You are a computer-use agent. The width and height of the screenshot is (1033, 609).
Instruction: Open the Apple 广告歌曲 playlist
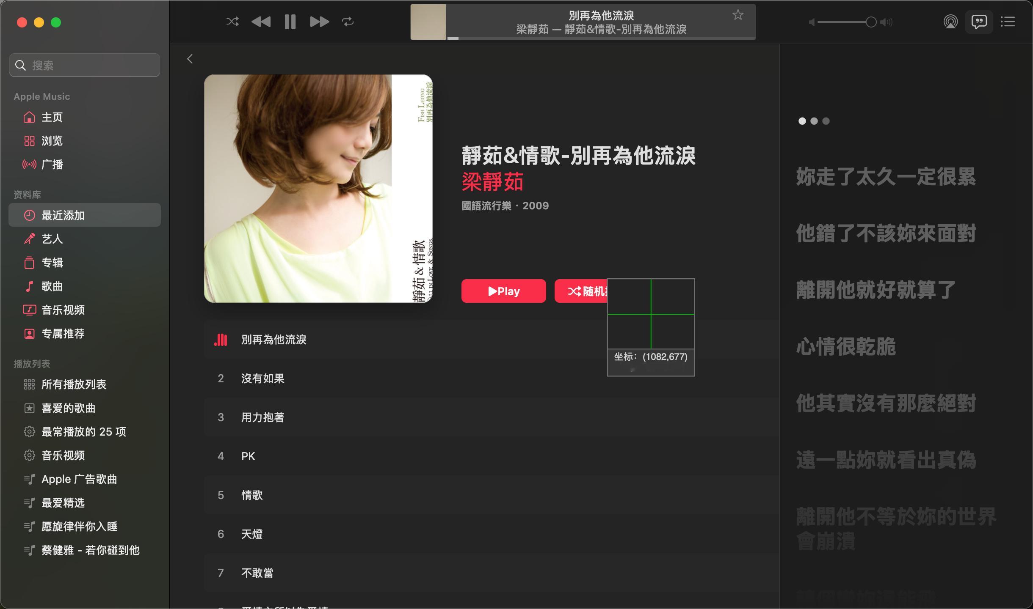(x=85, y=479)
